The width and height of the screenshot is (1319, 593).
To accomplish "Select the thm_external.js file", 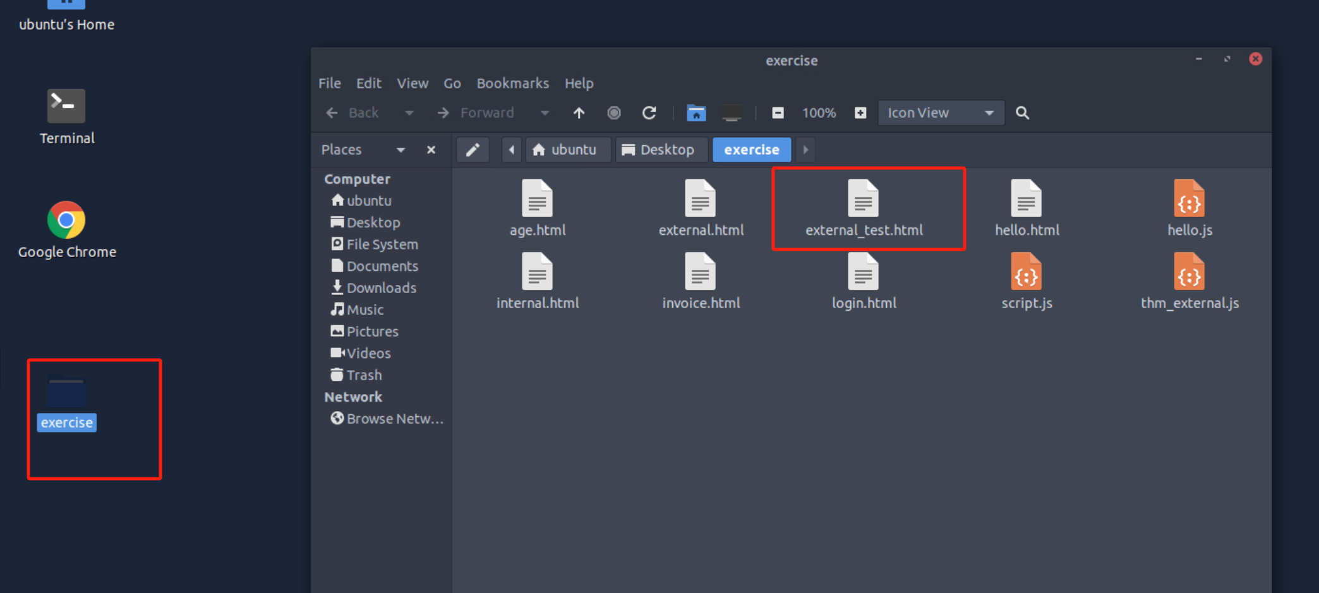I will [x=1190, y=282].
